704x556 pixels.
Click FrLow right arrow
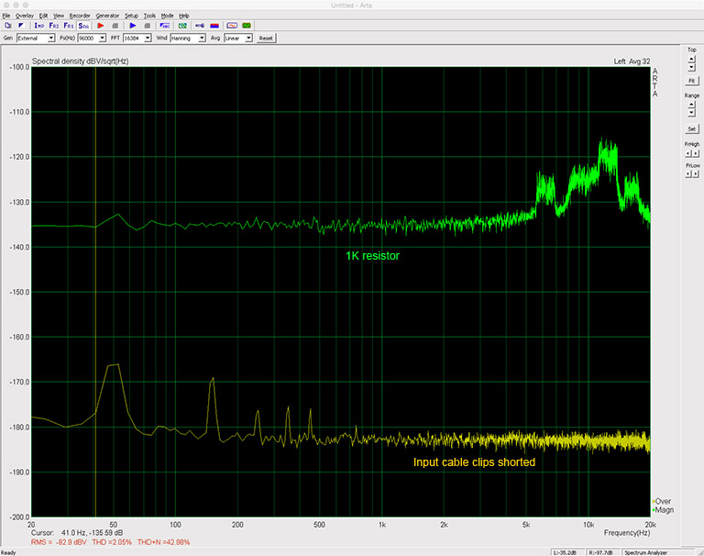click(x=696, y=174)
